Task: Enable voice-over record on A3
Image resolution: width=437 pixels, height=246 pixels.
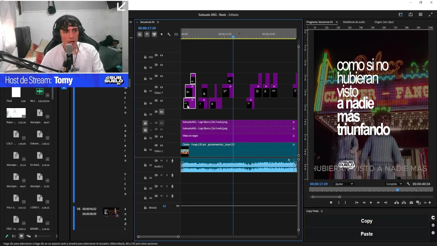Action: (172, 186)
